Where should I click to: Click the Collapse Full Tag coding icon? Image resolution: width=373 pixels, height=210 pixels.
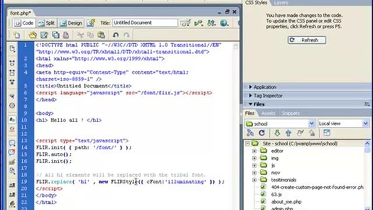[12, 63]
